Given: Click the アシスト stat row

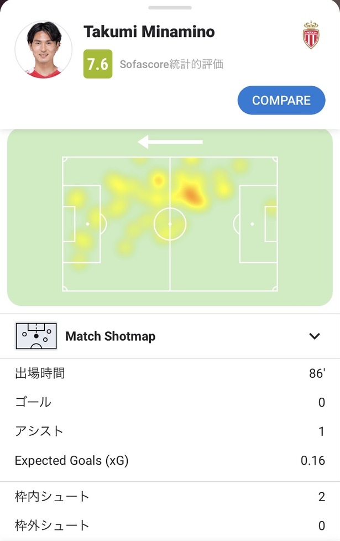Looking at the screenshot, I should [x=170, y=431].
